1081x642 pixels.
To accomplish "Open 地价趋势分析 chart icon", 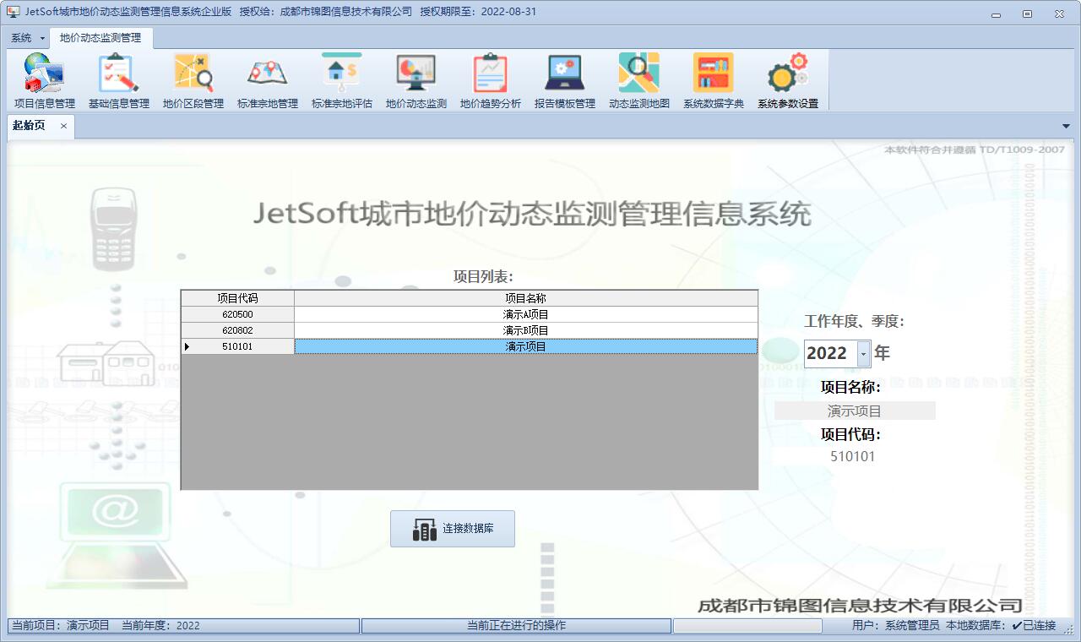I will tap(490, 81).
